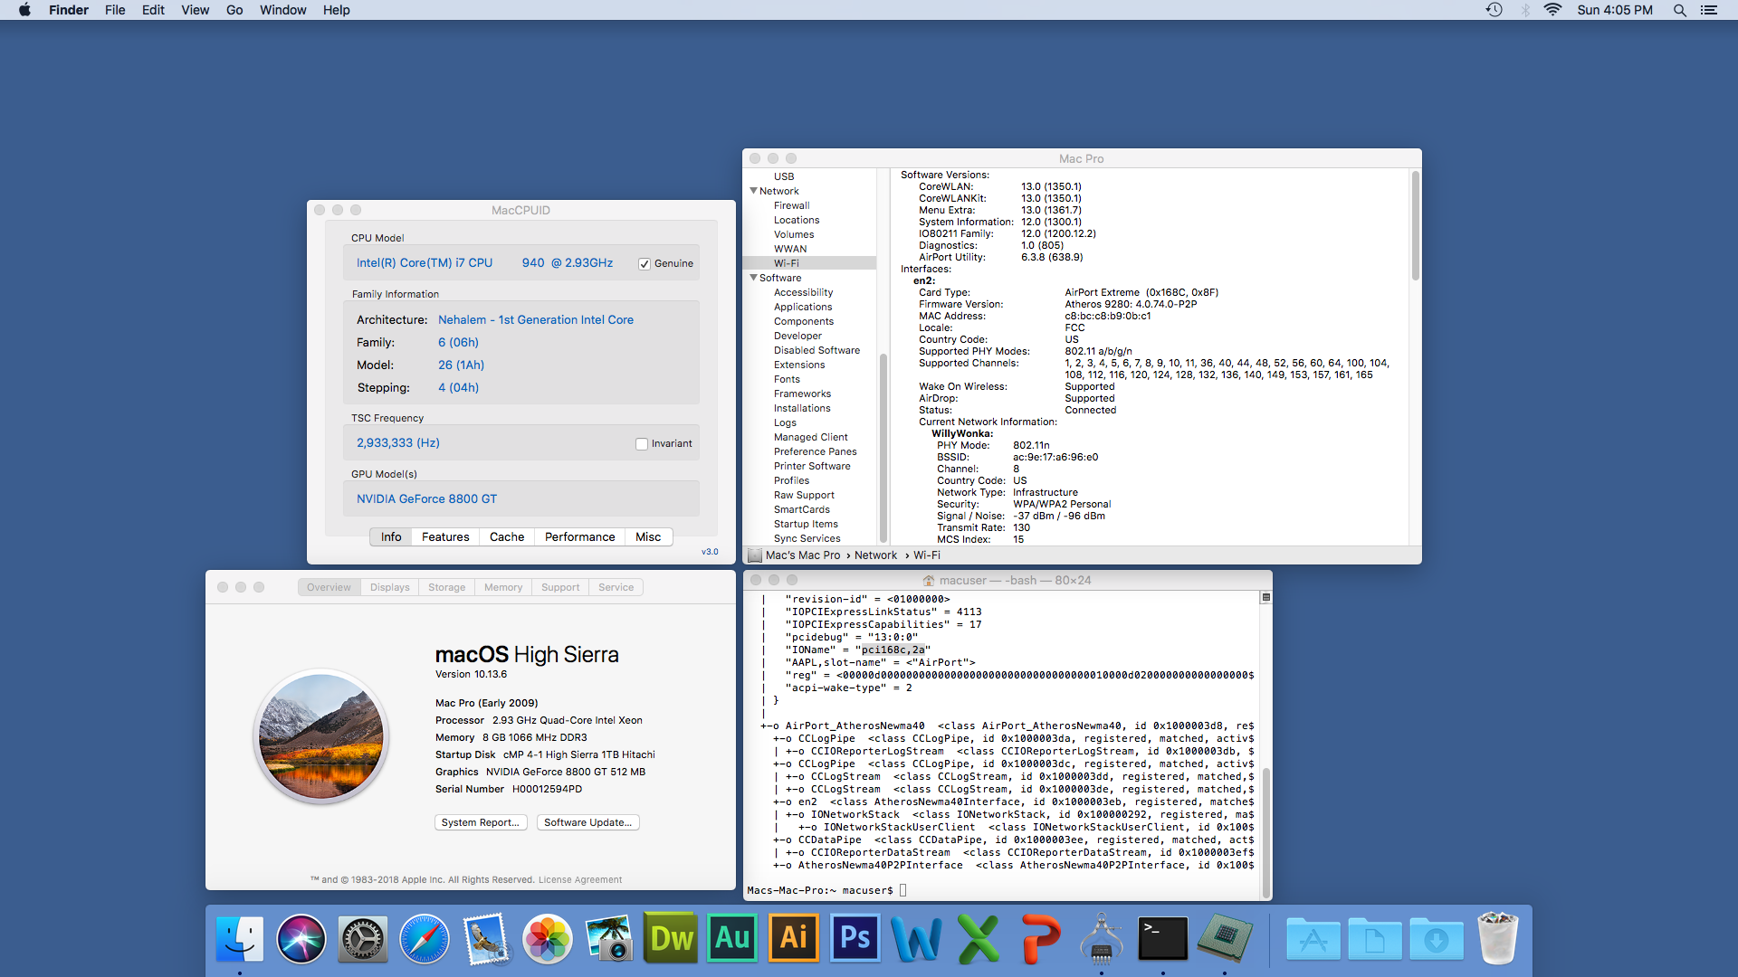Open Downloads folder in Dock
Screen dimensions: 1738x977
coord(1437,939)
